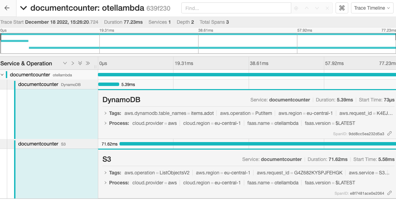This screenshot has width=396, height=205.
Task: Click the double right chevron Collapse All
Action: pyautogui.click(x=88, y=63)
